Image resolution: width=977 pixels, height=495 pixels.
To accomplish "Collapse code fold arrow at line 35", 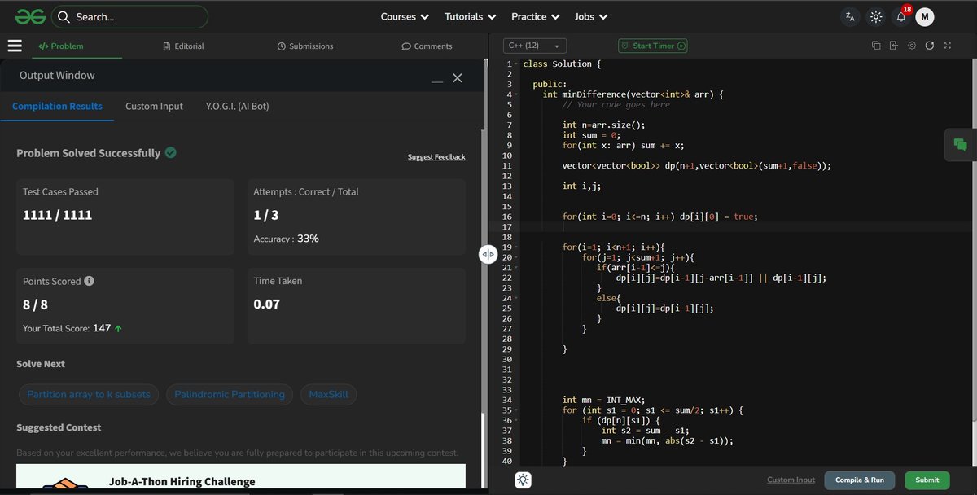I will [x=516, y=410].
